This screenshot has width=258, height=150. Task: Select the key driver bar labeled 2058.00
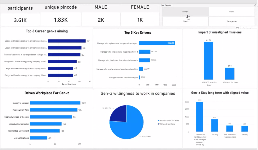pyautogui.click(x=157, y=43)
